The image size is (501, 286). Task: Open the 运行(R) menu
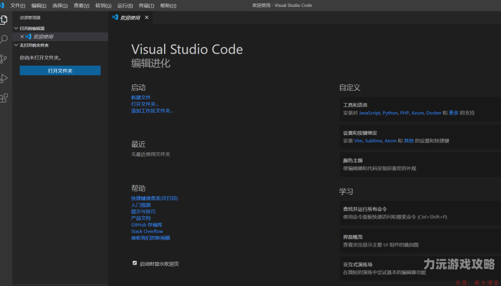[x=125, y=5]
